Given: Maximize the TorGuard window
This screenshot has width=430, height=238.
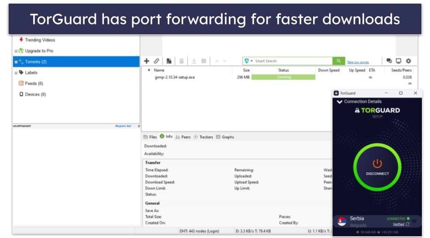Looking at the screenshot, I should [400, 93].
